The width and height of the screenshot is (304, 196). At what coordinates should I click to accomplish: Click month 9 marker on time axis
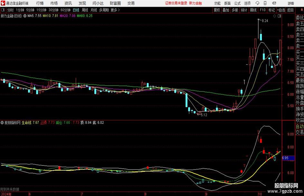(x=206, y=194)
